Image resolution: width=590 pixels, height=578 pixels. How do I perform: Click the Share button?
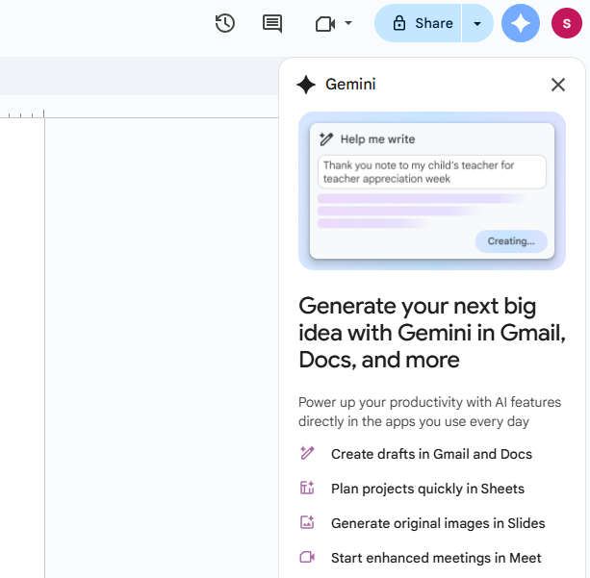418,23
